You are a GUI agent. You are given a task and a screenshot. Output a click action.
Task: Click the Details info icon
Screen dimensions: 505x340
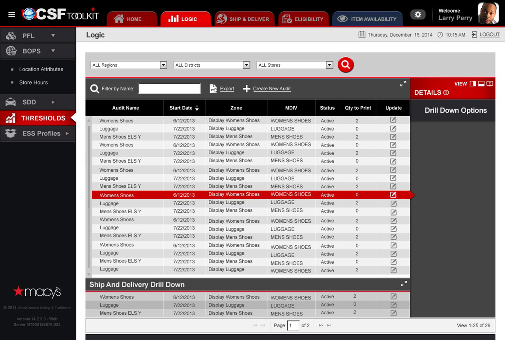(x=446, y=93)
